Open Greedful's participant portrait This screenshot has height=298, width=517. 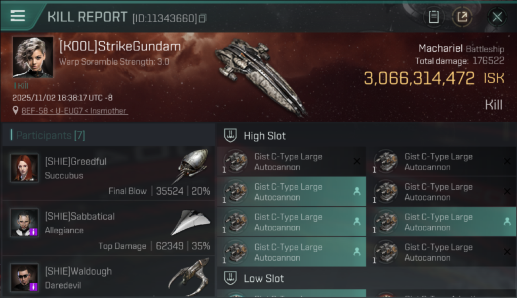pyautogui.click(x=25, y=168)
